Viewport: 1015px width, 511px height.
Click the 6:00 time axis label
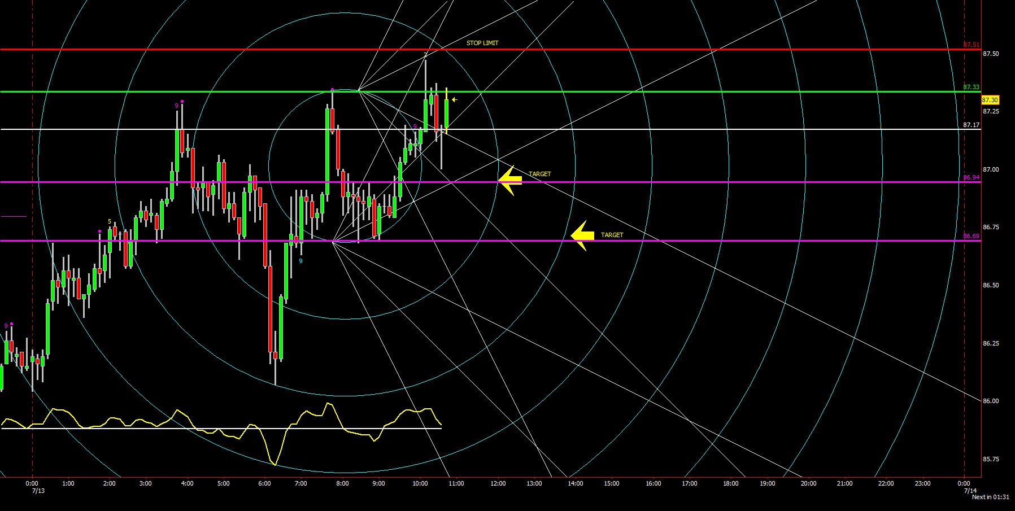click(264, 483)
